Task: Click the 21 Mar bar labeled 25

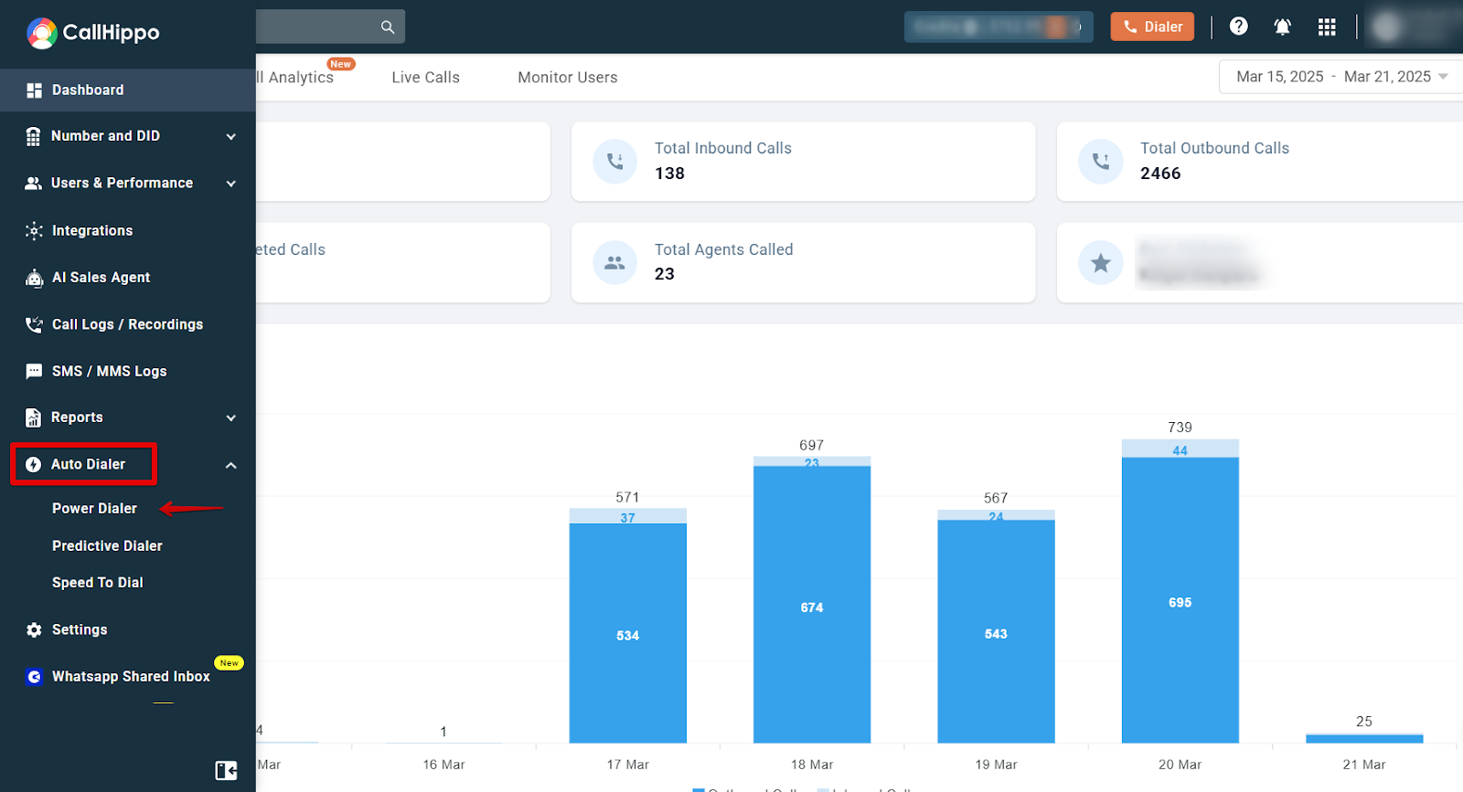Action: [1364, 738]
